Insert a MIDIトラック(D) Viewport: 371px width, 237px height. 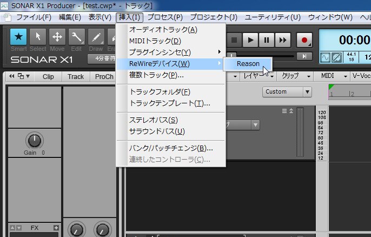tap(170, 41)
